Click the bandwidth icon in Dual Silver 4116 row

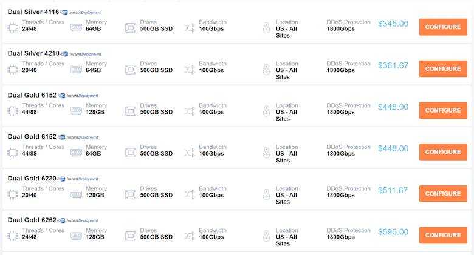point(190,28)
